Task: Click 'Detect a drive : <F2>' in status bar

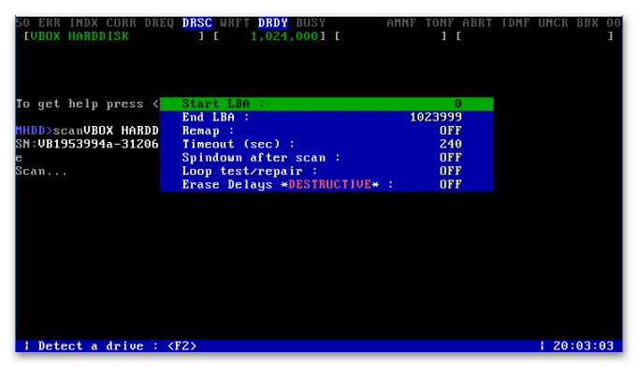Action: (117, 346)
